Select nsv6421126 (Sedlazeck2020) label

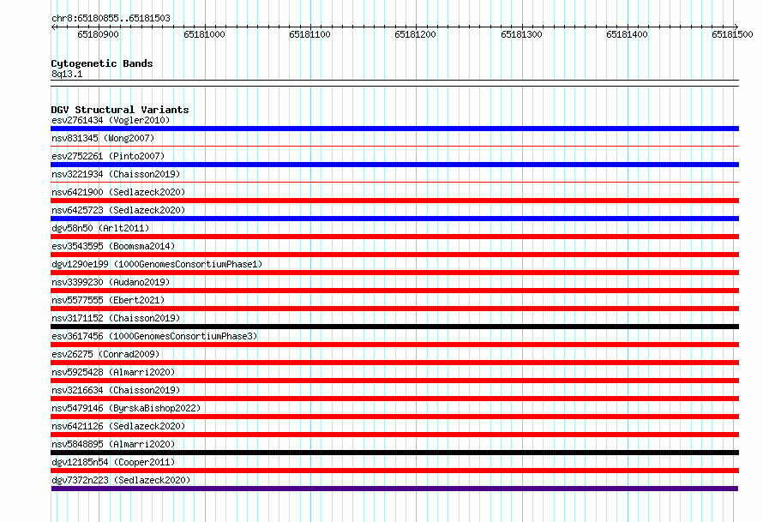[x=118, y=426]
